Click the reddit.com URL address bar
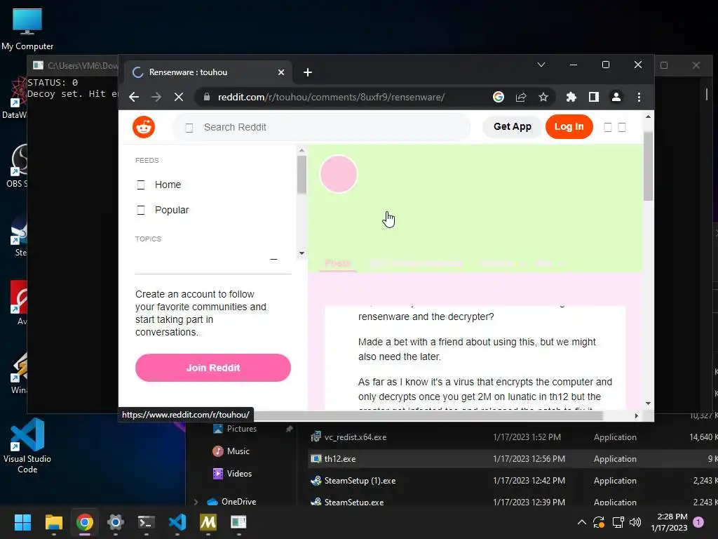718x539 pixels. click(331, 97)
